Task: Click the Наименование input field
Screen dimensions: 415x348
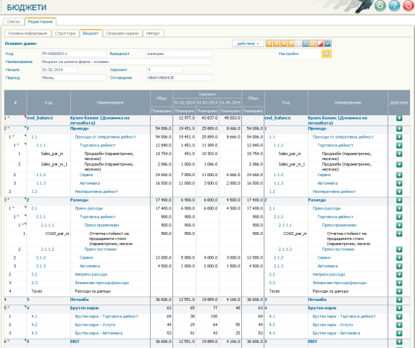Action: coord(126,62)
